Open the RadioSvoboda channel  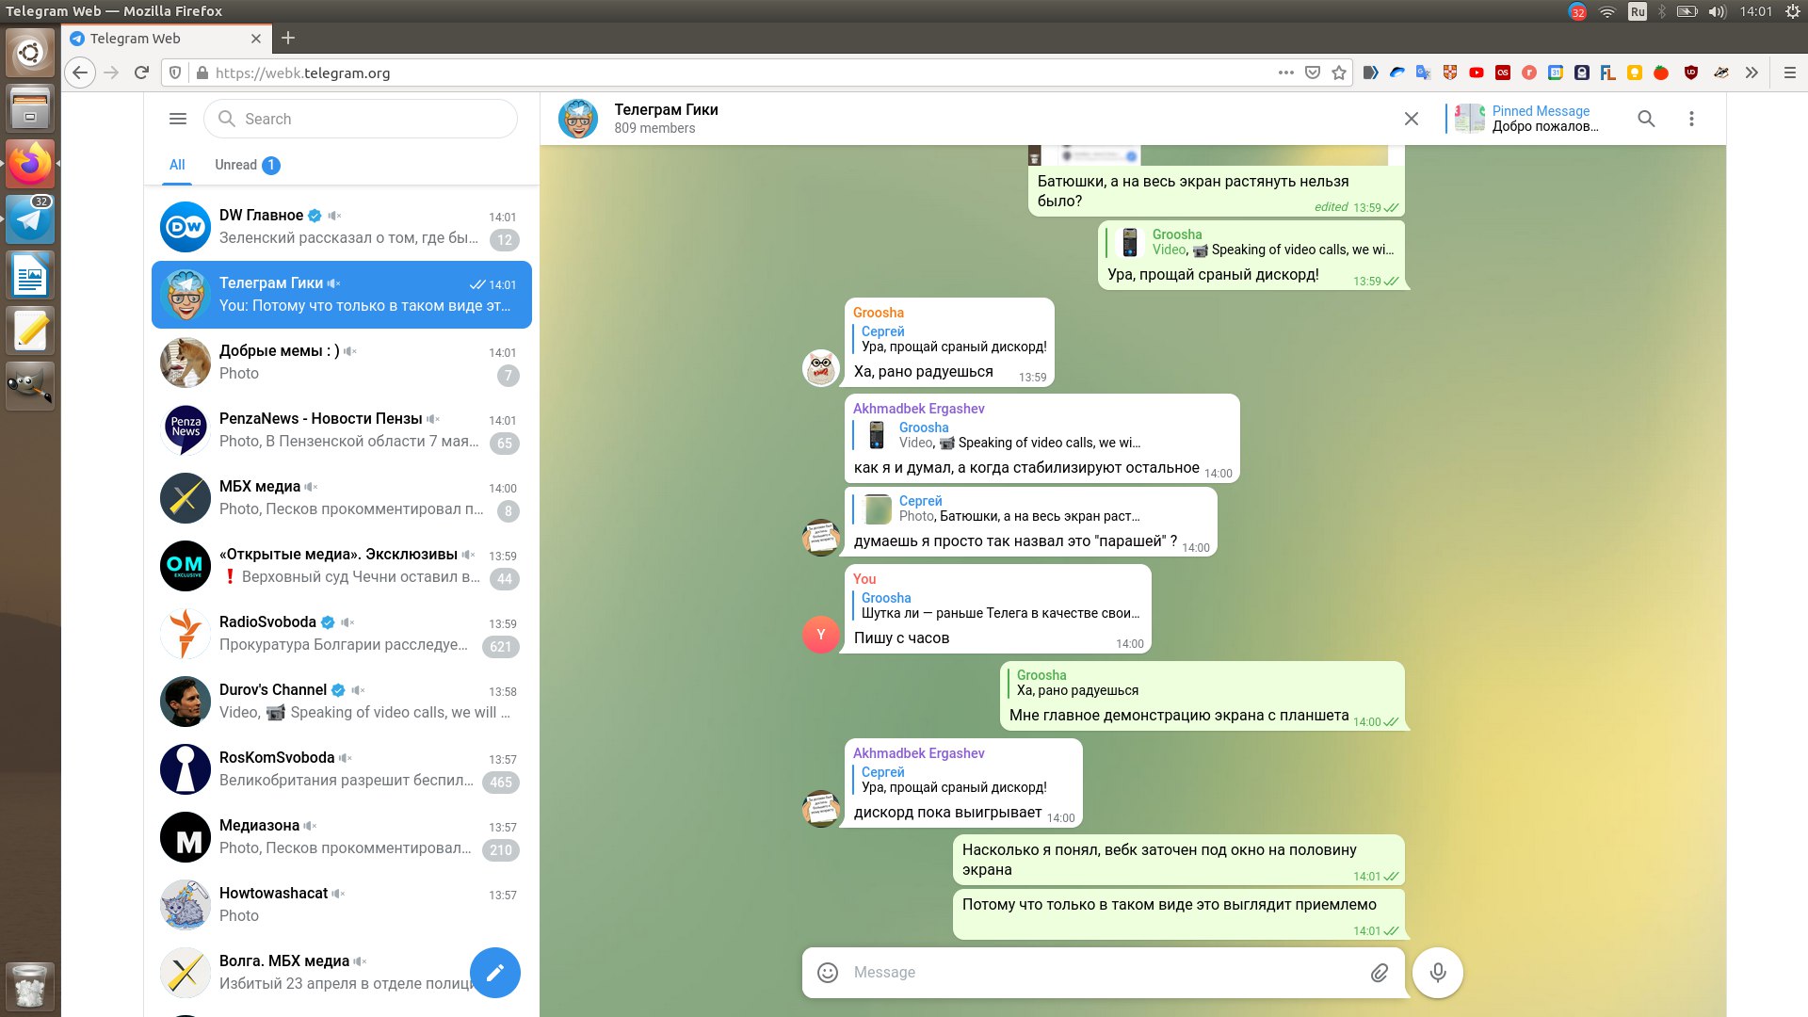click(342, 634)
